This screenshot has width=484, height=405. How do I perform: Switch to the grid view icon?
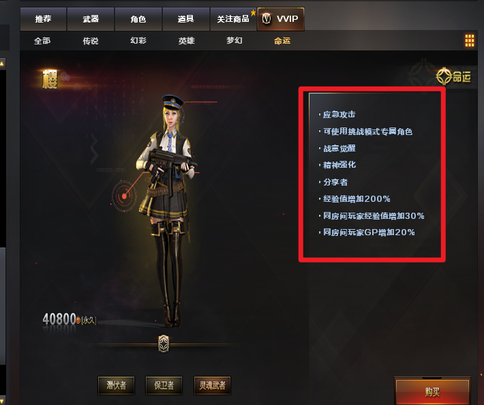tap(470, 41)
